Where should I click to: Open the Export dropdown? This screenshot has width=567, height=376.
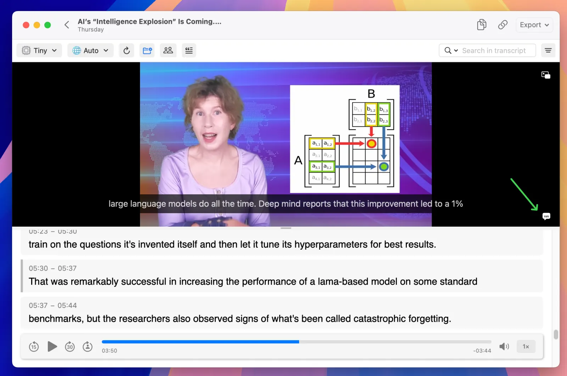pos(534,25)
